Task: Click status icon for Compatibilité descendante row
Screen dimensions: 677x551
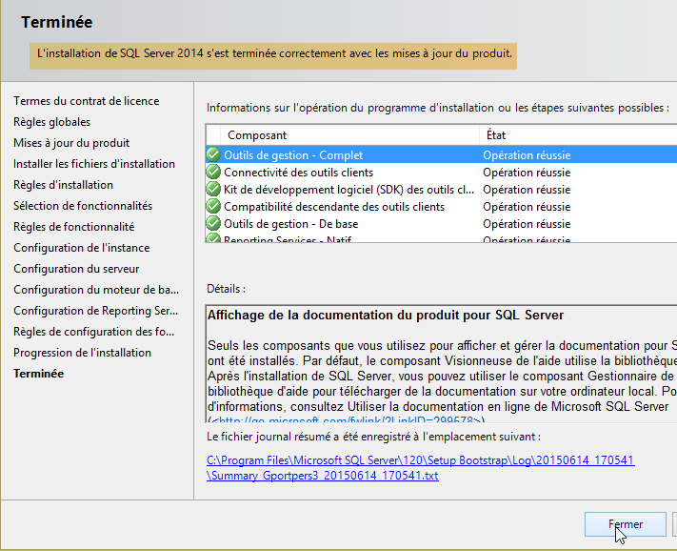Action: (213, 207)
